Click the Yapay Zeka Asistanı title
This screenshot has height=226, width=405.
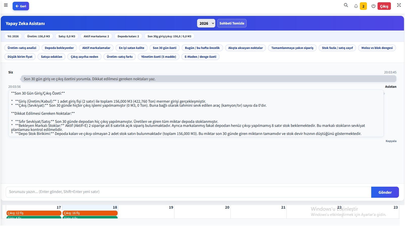pyautogui.click(x=25, y=23)
